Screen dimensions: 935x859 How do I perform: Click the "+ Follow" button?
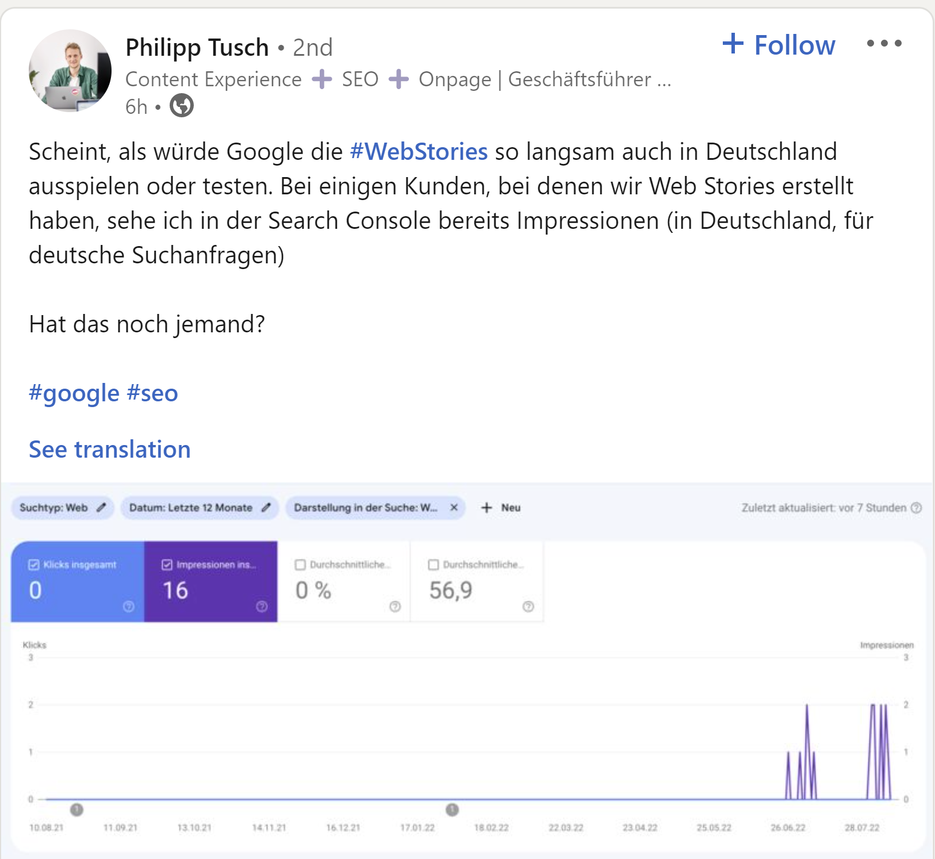pos(777,44)
